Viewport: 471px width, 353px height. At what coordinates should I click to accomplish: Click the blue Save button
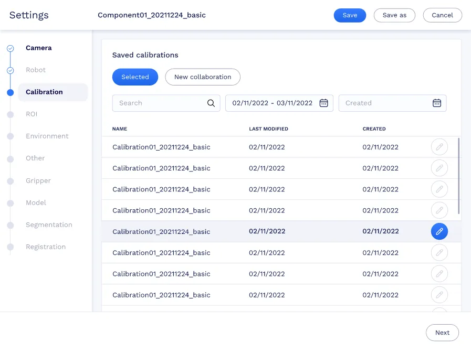click(x=350, y=15)
